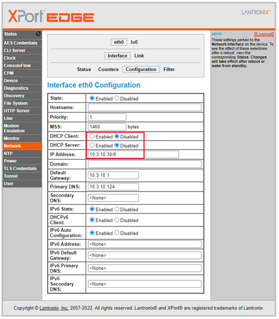Select ConsoleFlow from the sidebar
279x319 pixels.
(23, 65)
